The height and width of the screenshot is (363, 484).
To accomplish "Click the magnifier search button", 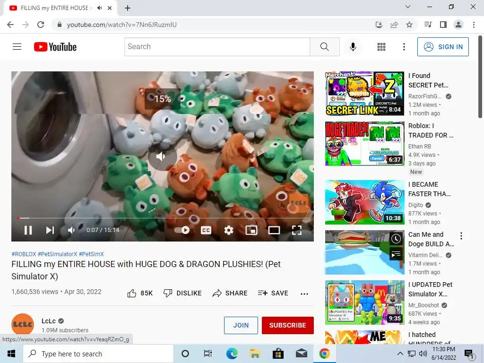I will coord(324,47).
